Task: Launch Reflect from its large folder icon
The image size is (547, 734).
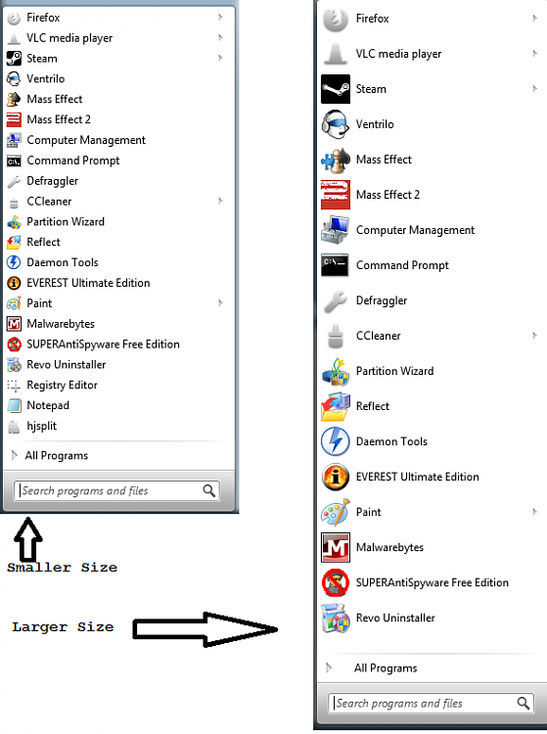Action: [x=336, y=406]
